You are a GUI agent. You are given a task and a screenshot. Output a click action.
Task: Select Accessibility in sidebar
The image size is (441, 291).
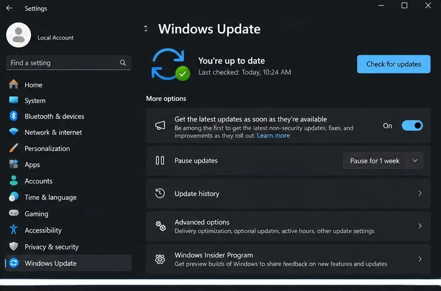68,230
